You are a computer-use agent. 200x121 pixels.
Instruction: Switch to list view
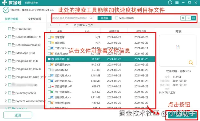click(188, 18)
